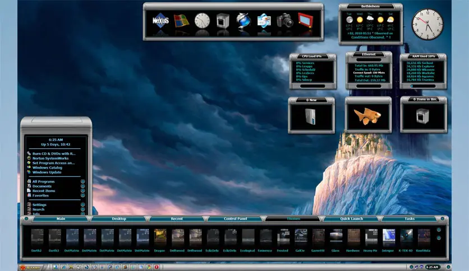Image resolution: width=469 pixels, height=271 pixels.
Task: Click the computer tower icon in the 0 New widget
Action: (x=311, y=116)
